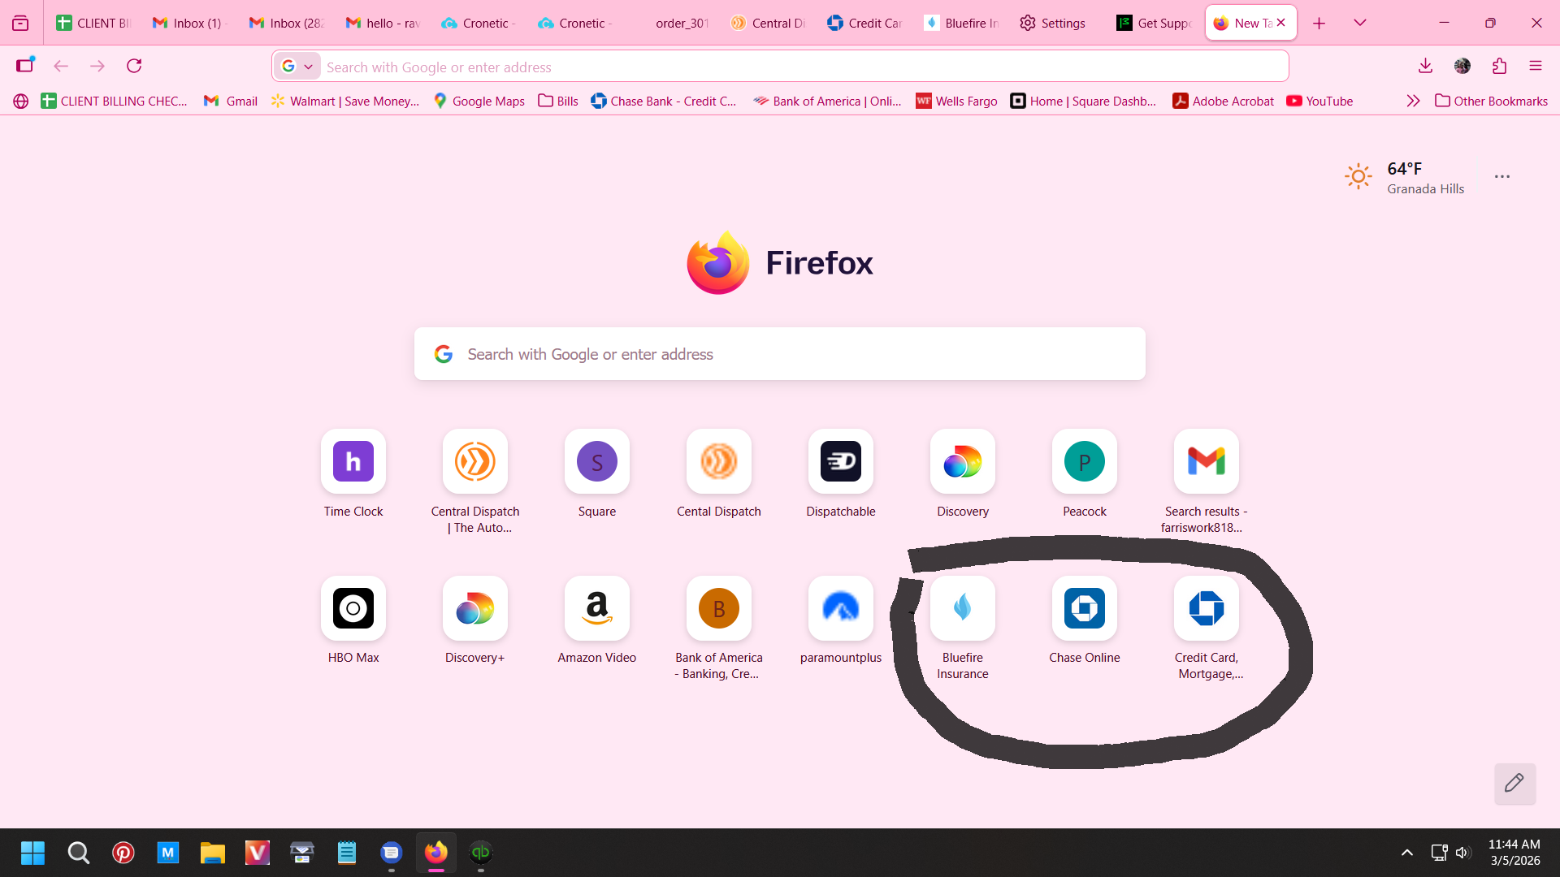Open weather widget three-dot menu

coord(1501,176)
